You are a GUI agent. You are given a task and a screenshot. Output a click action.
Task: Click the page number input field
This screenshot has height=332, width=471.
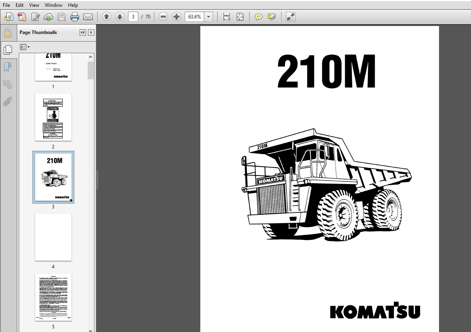[133, 17]
